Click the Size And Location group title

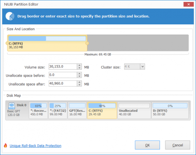[21, 29]
